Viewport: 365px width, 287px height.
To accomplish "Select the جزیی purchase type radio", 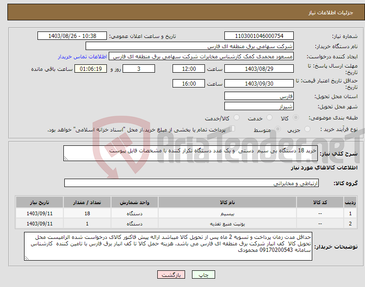I will (x=307, y=129).
